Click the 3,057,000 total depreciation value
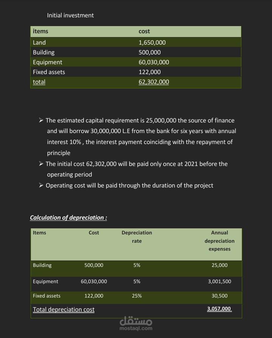 click(219, 309)
